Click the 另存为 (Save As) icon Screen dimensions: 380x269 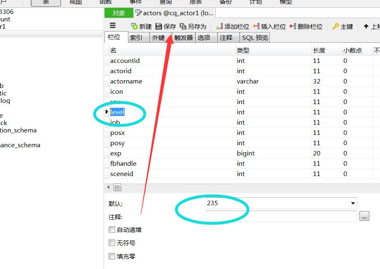(183, 26)
